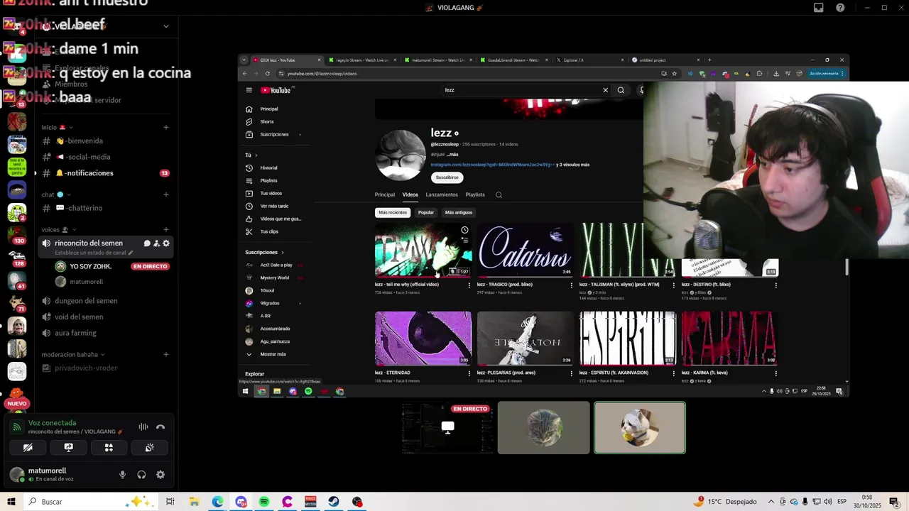Create a channel in the inicio category
Viewport: 909px width, 511px height.
[166, 128]
